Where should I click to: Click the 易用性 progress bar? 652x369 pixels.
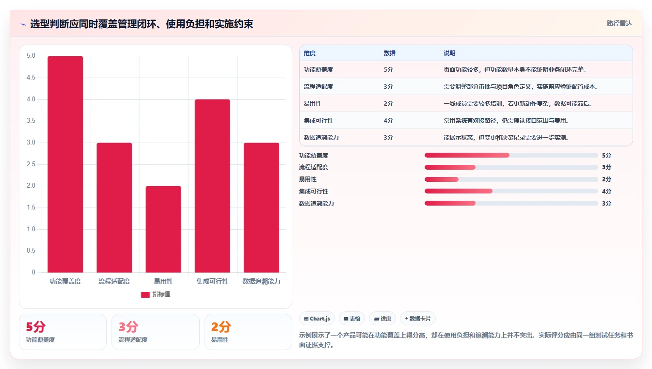point(511,179)
